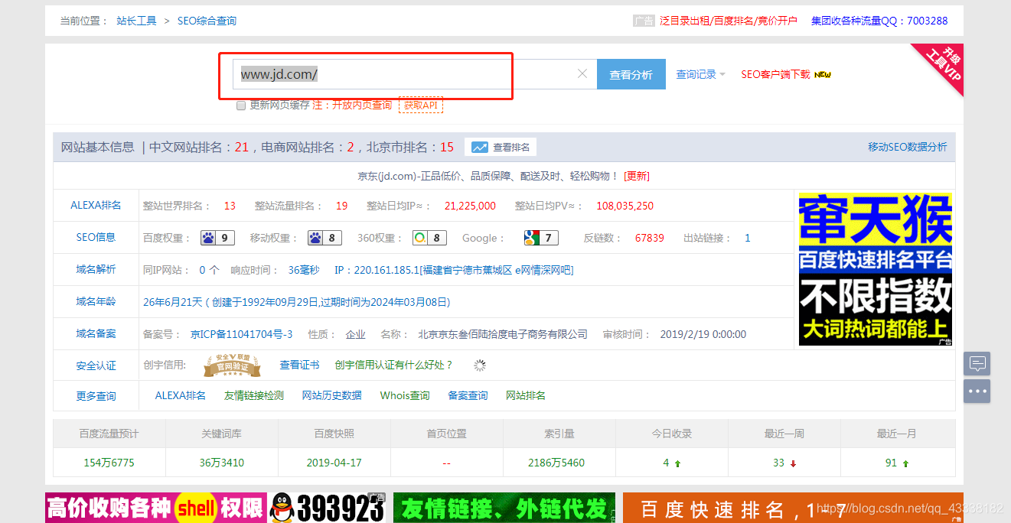
Task: Click the 查看排名 button
Action: [x=501, y=147]
